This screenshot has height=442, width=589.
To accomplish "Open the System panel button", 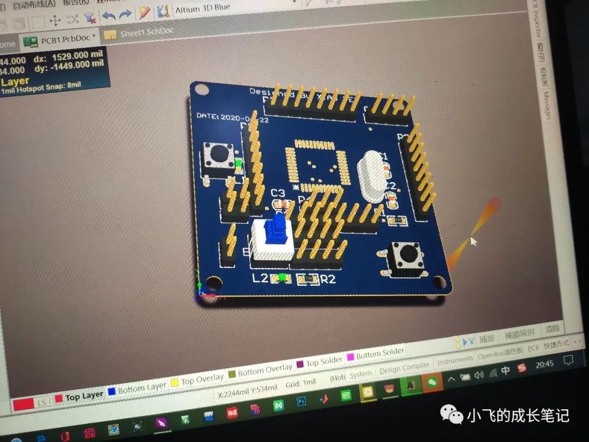I will [x=360, y=374].
